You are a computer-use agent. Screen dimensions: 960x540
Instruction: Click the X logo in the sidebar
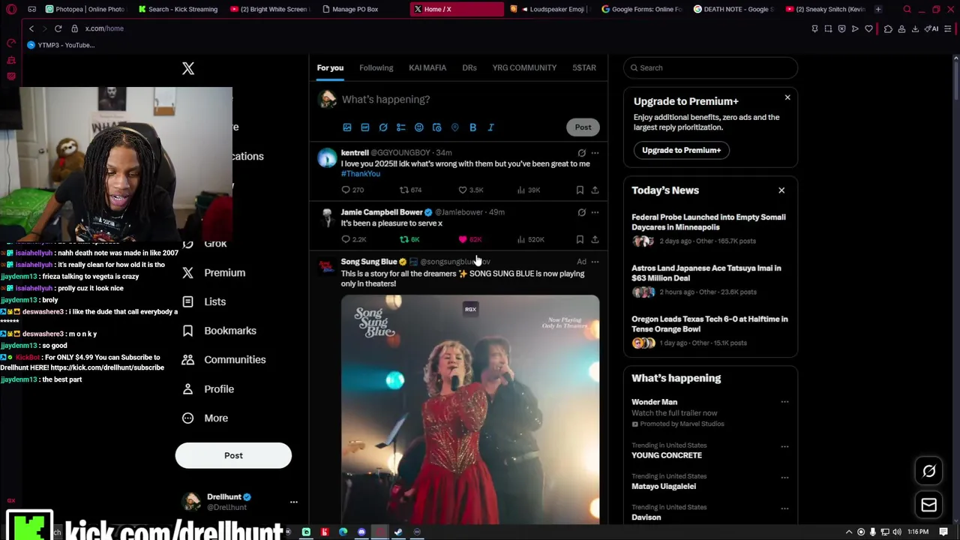click(x=188, y=68)
